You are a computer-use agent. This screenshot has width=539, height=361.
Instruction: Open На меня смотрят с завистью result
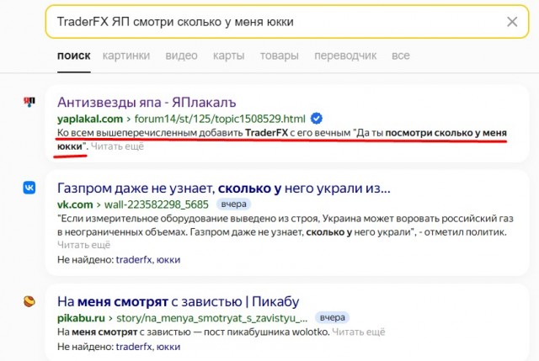[x=178, y=301]
